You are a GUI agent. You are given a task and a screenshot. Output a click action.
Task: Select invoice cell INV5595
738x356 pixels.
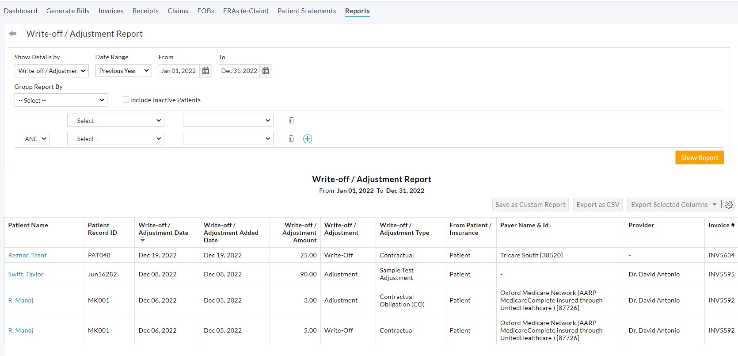[x=721, y=274]
